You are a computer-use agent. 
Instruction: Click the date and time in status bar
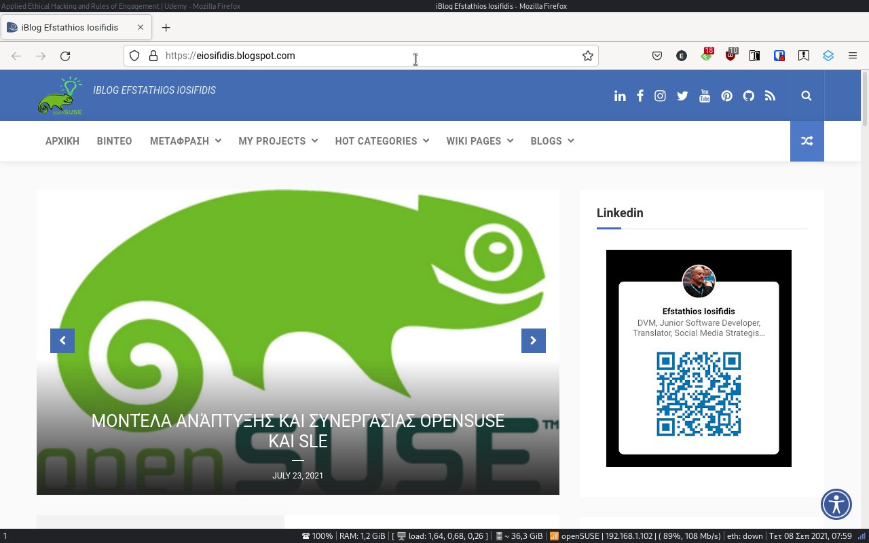[810, 536]
